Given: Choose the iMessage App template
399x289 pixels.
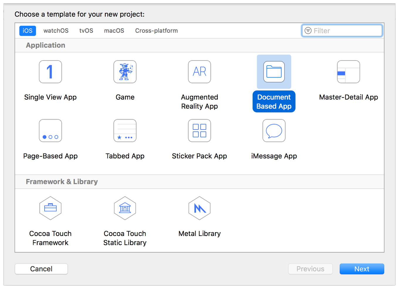Looking at the screenshot, I should tap(274, 131).
